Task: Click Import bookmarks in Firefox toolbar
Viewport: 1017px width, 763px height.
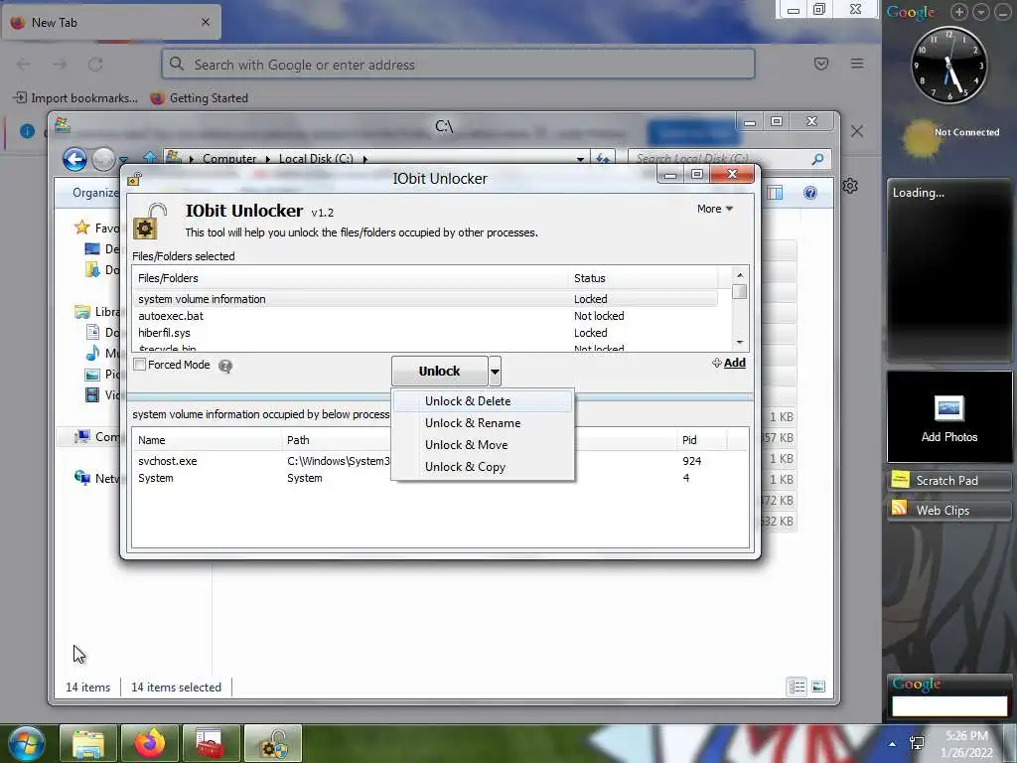Action: click(75, 98)
